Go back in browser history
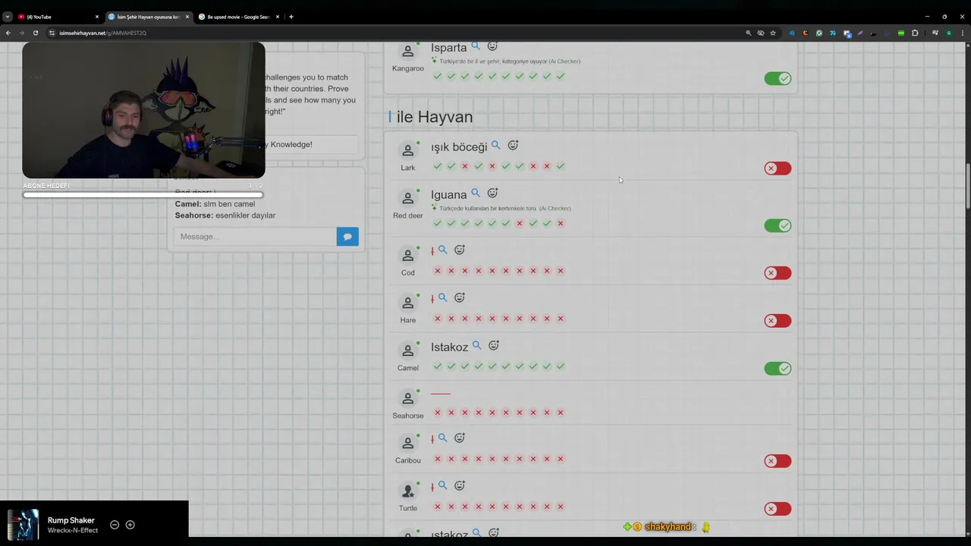The height and width of the screenshot is (546, 971). (x=8, y=33)
